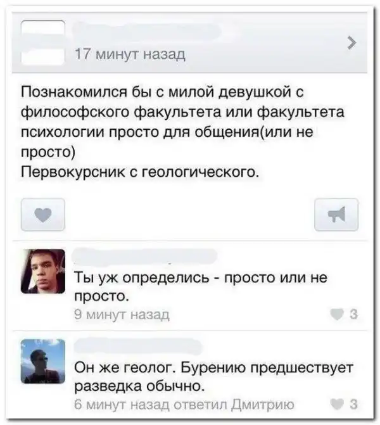
Task: Open post details with right chevron
Action: tap(351, 43)
